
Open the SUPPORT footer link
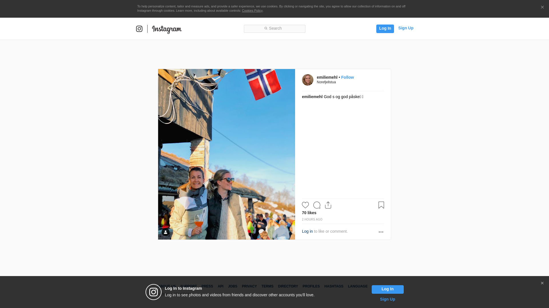point(188,286)
